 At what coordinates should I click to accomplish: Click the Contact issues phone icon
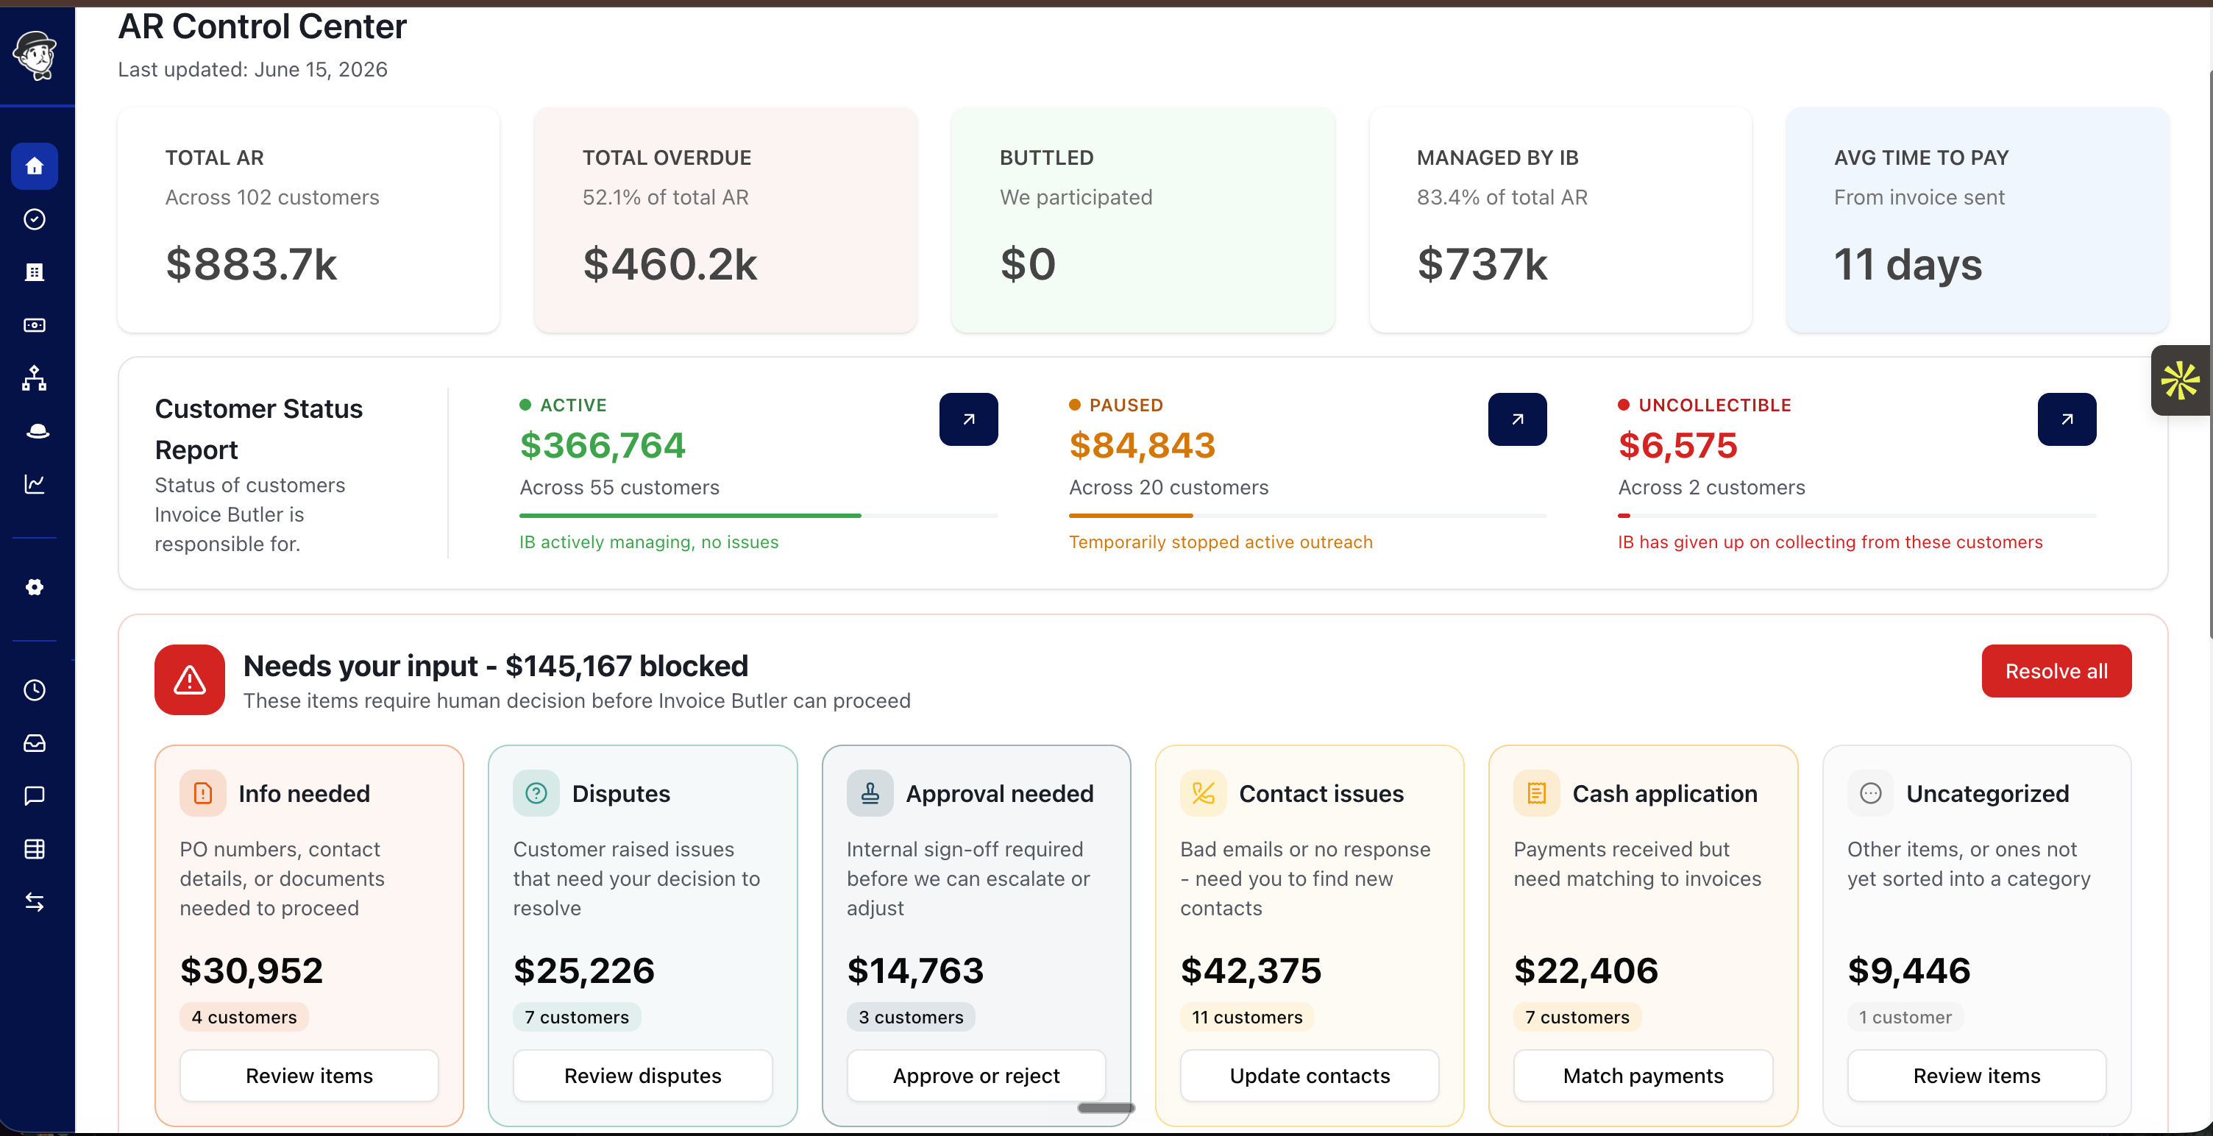(x=1203, y=793)
